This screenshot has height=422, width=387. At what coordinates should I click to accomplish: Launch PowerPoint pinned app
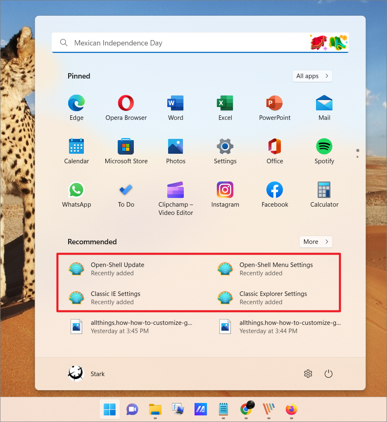click(x=275, y=108)
